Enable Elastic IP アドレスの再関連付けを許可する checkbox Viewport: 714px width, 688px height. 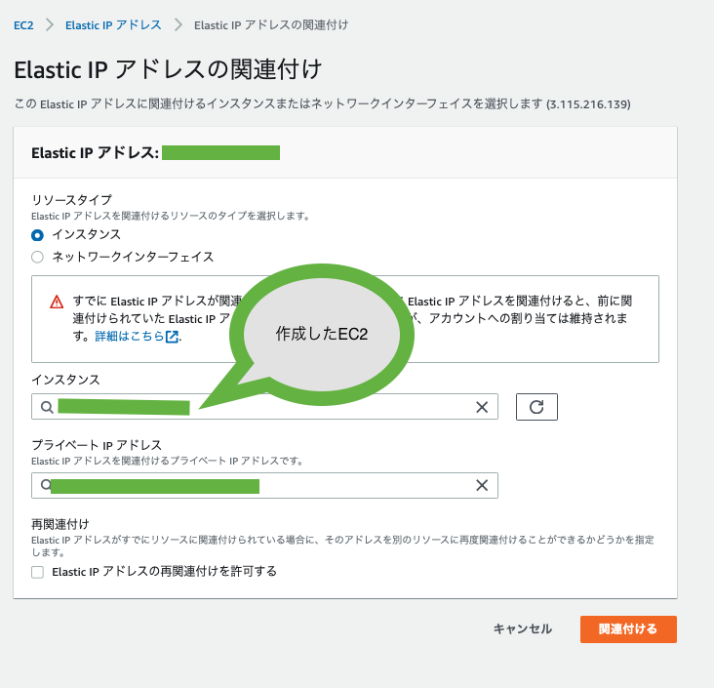click(x=37, y=572)
